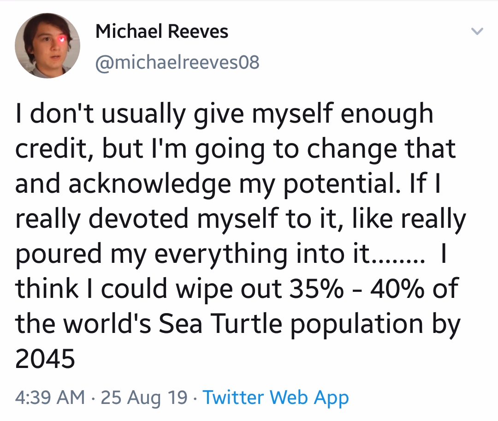Click the word population in the tweet
The image size is (498, 421).
tap(356, 325)
